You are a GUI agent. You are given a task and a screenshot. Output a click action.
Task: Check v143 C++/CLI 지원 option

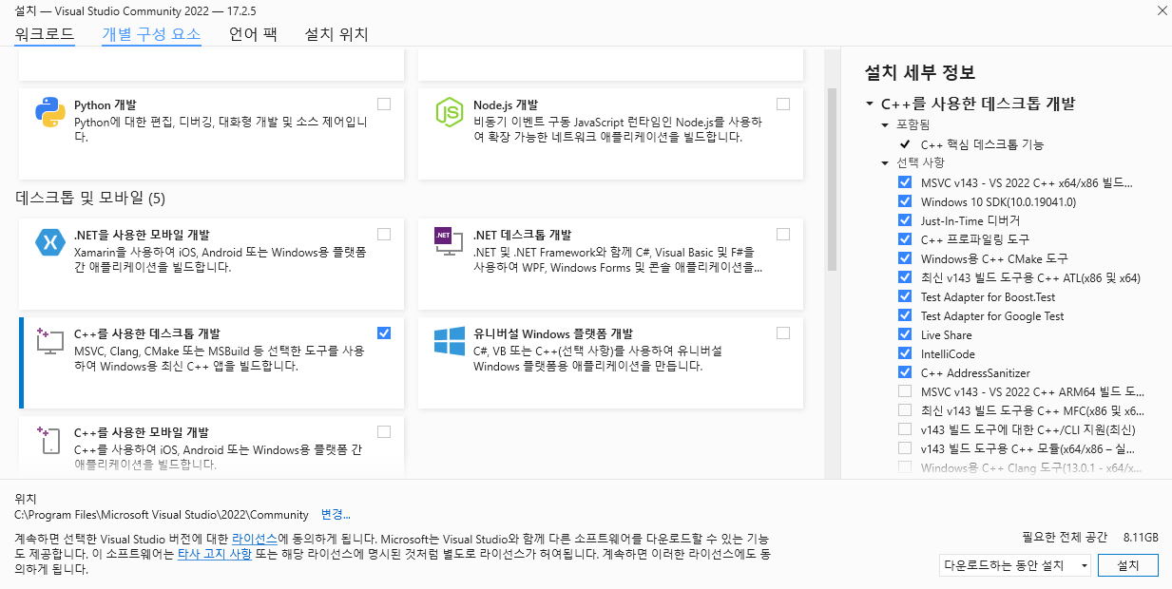tap(905, 429)
